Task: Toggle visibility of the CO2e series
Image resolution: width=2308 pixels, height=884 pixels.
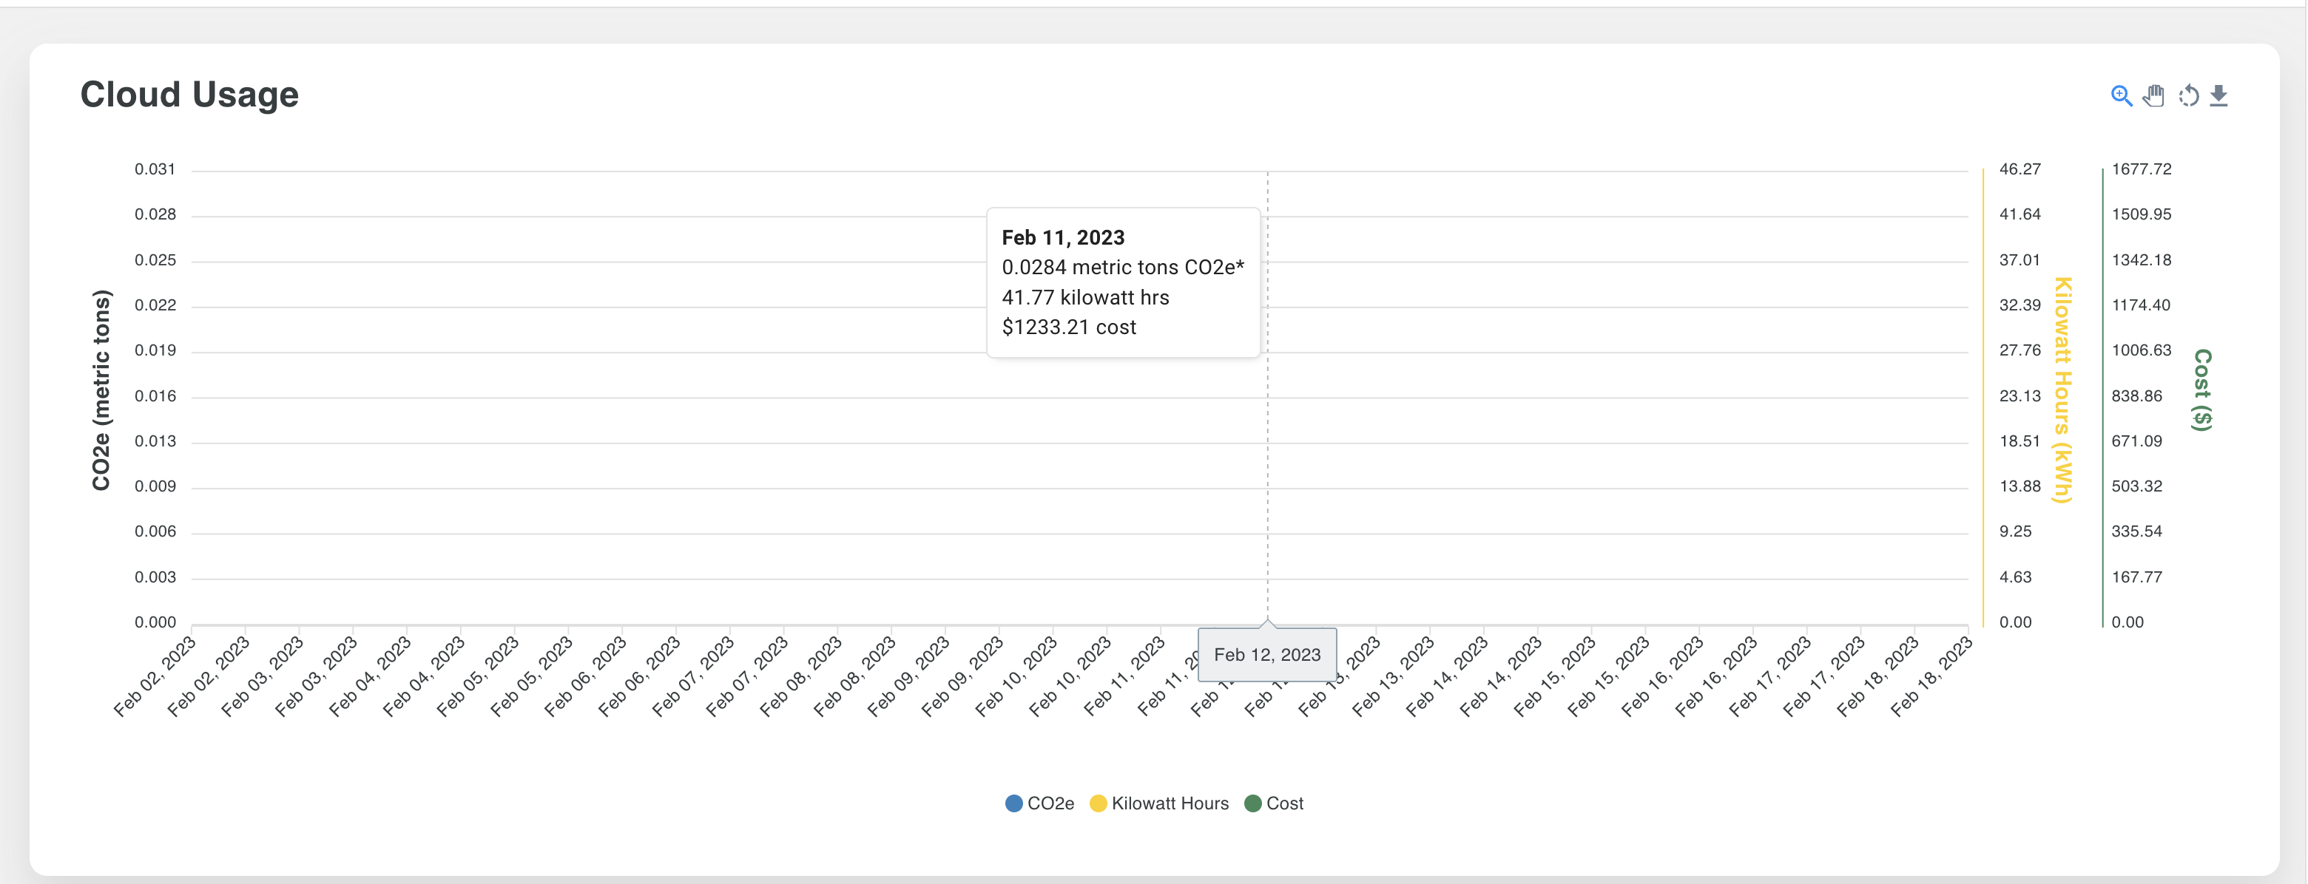Action: tap(1039, 803)
